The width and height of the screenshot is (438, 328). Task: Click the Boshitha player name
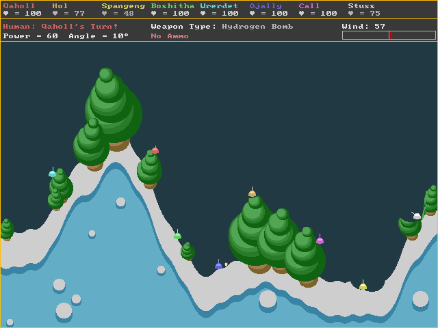point(172,6)
